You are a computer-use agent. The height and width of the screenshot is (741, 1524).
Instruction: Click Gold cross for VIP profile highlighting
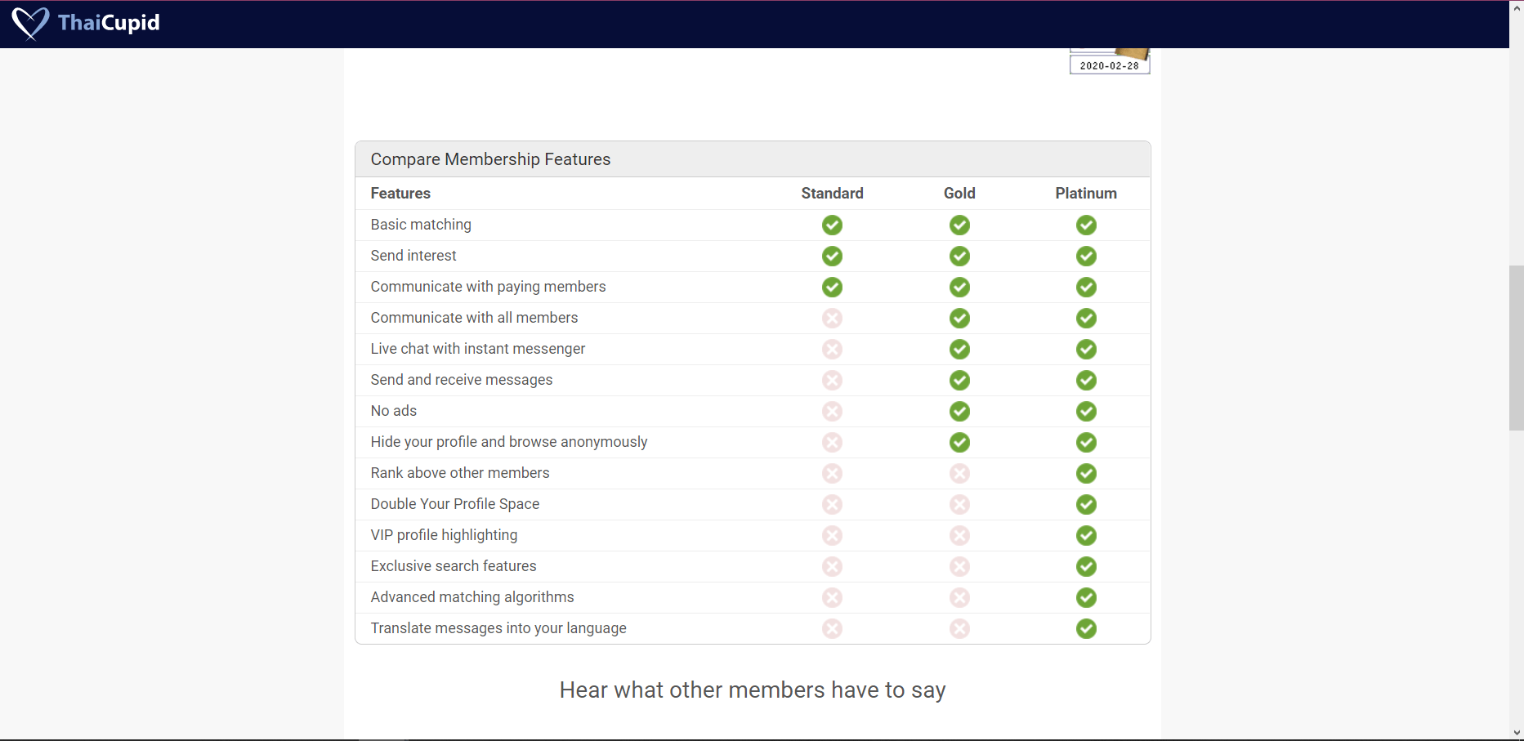point(959,535)
